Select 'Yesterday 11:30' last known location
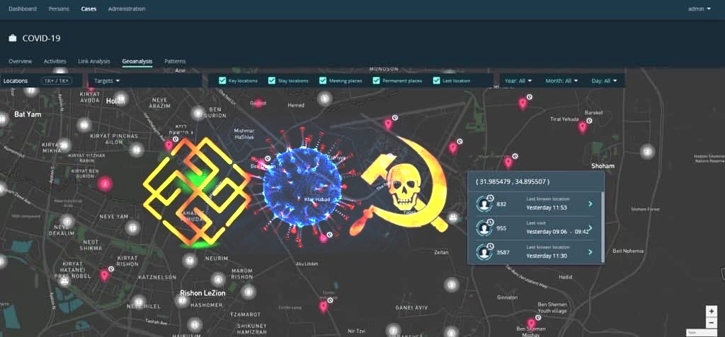The image size is (725, 337). pos(547,256)
